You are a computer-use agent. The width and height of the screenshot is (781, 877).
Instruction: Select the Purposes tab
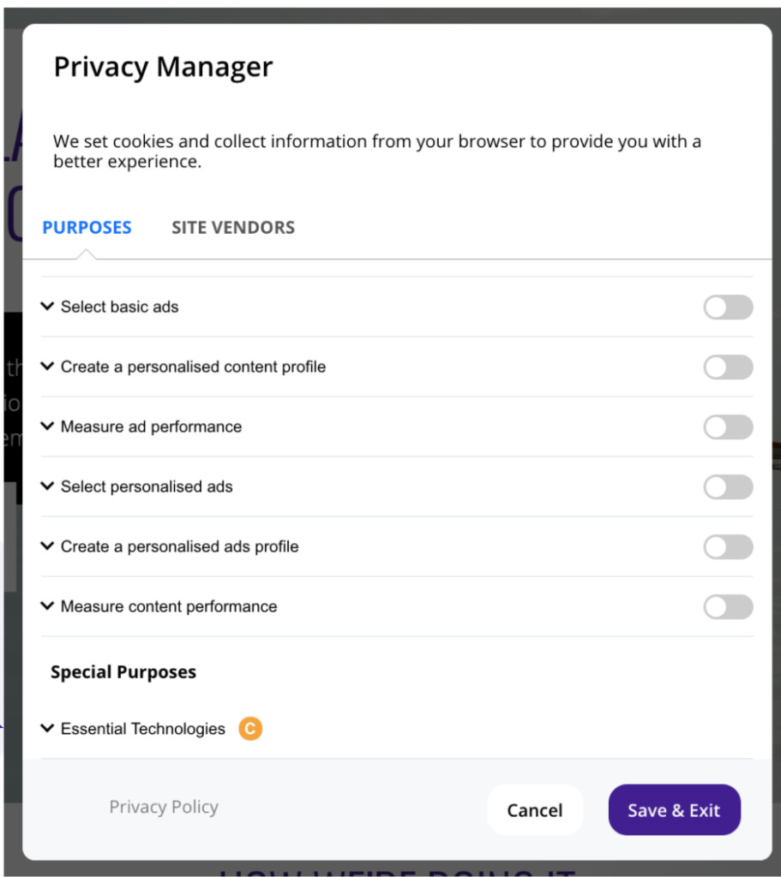[87, 228]
